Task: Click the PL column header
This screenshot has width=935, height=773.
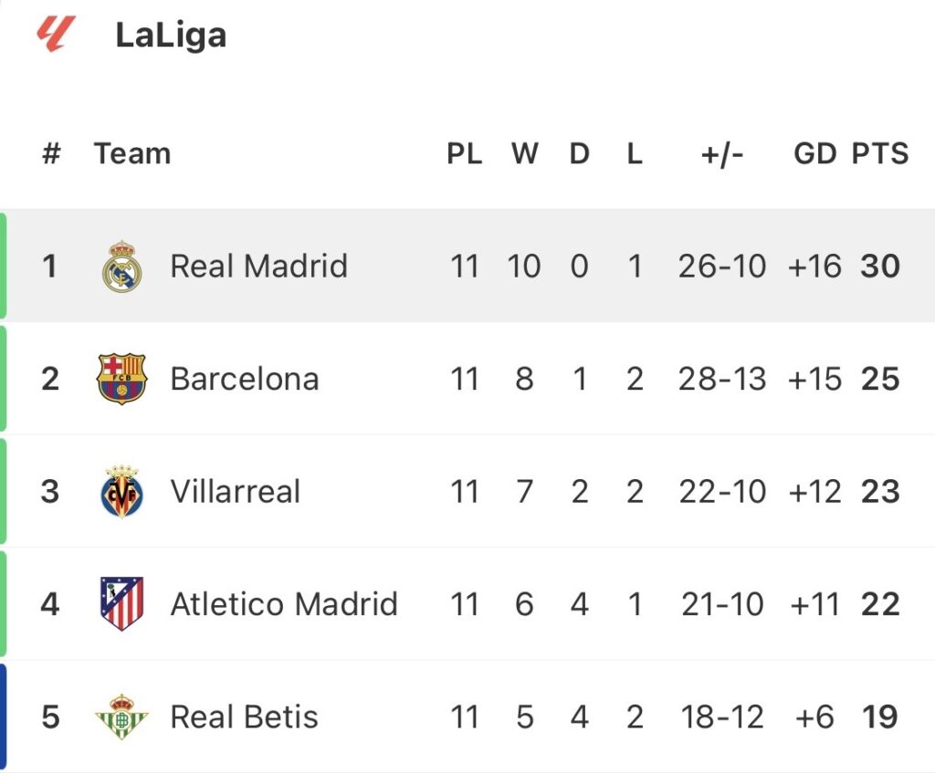Action: [464, 153]
